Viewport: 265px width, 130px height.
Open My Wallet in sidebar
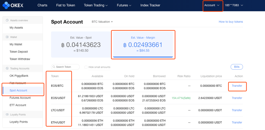pos(16,44)
